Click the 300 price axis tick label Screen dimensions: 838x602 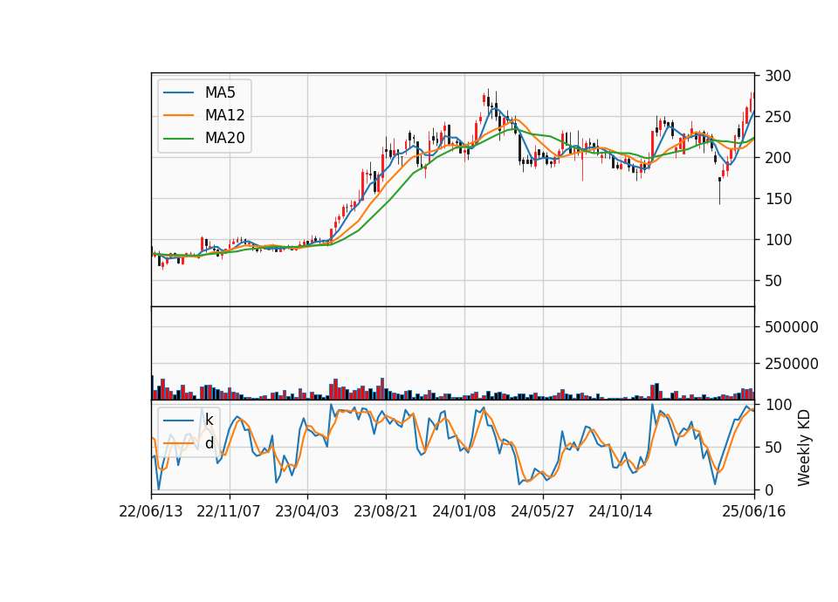point(778,76)
